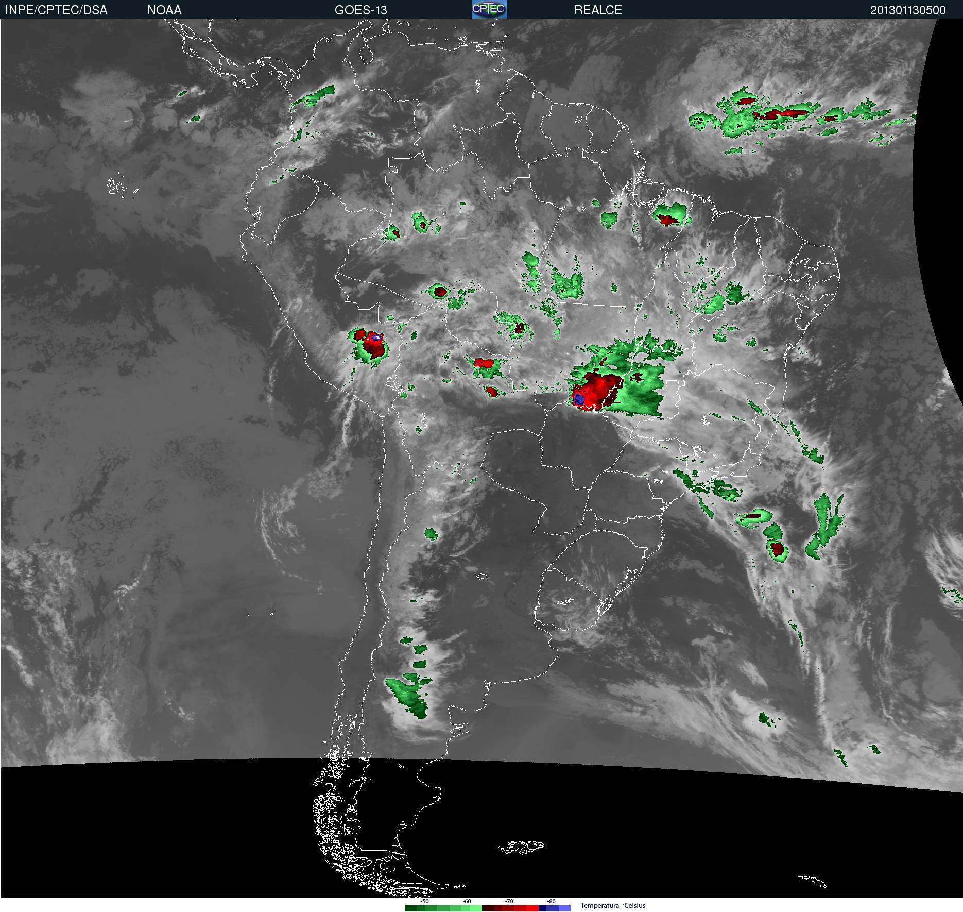Click the Temperatura °Celsius legend caption
This screenshot has height=912, width=963.
[x=613, y=905]
